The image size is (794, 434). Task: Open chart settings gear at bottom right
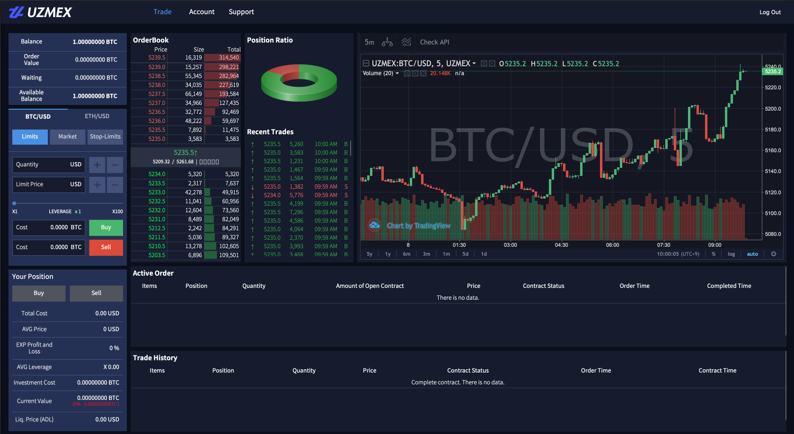[x=774, y=254]
